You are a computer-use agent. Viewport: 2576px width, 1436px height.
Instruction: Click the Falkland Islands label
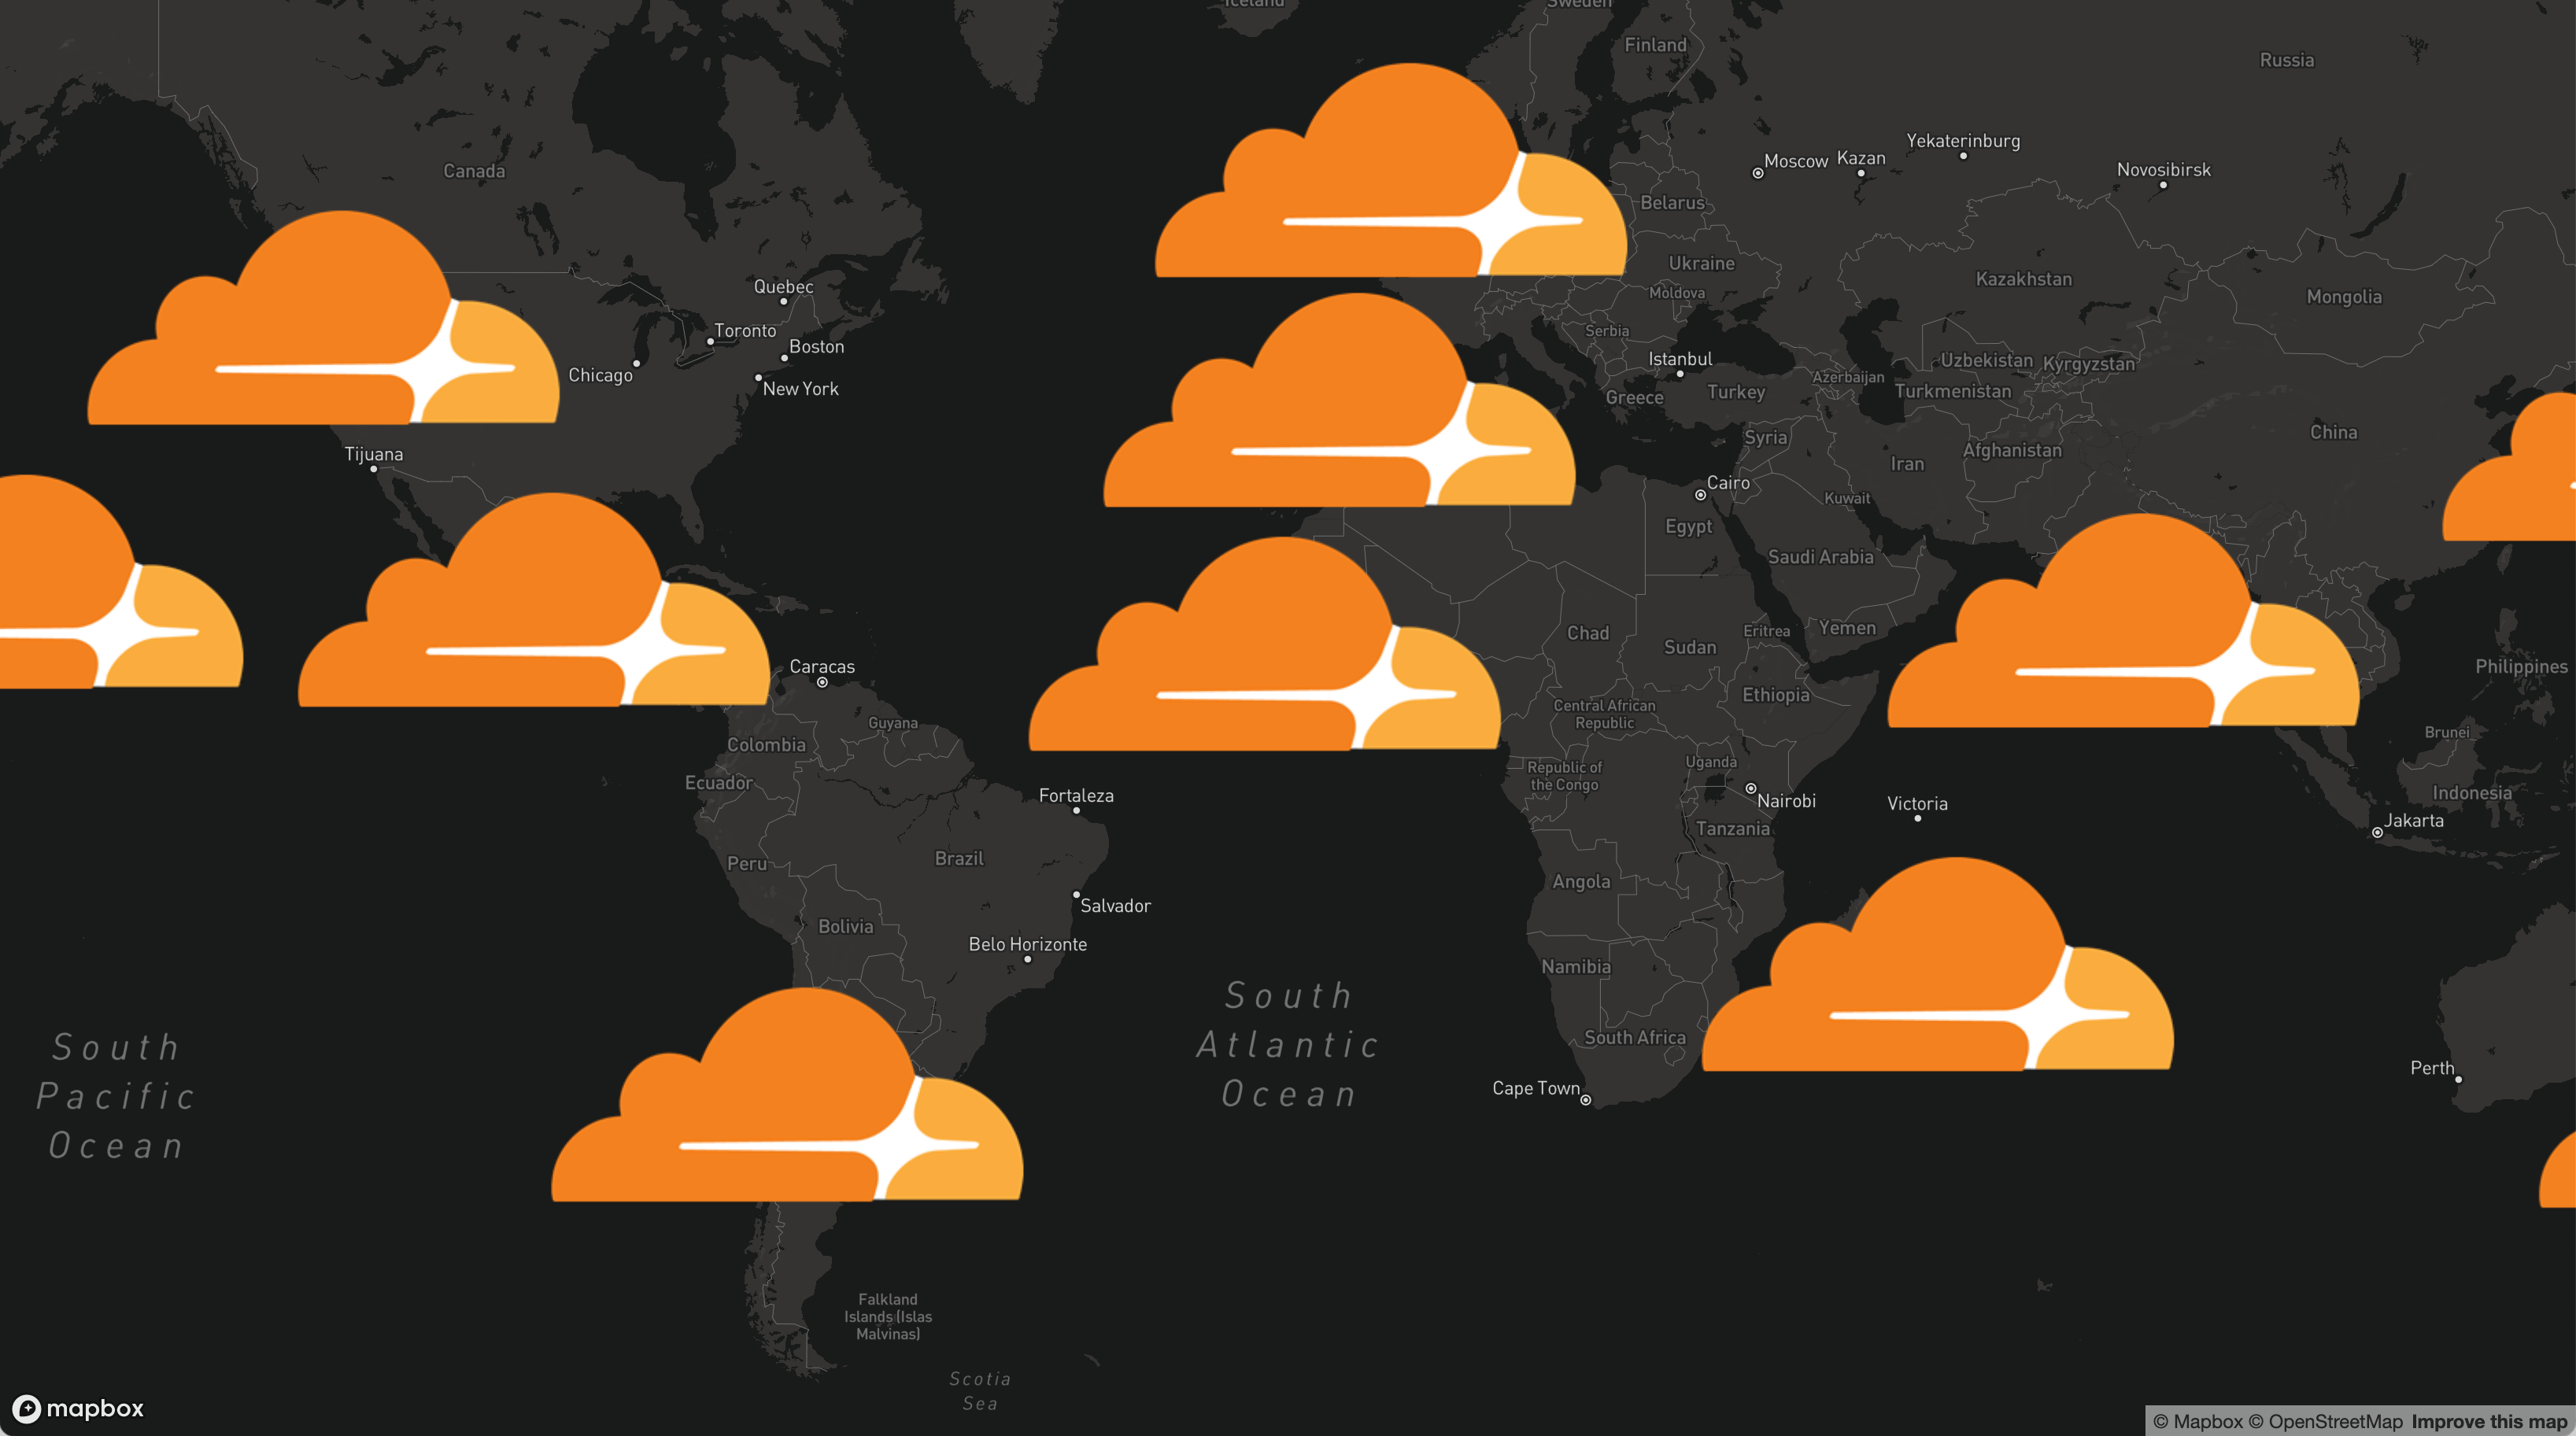click(888, 1316)
